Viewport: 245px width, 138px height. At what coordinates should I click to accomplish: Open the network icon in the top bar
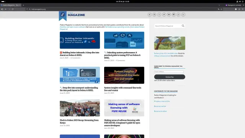pos(237,2)
